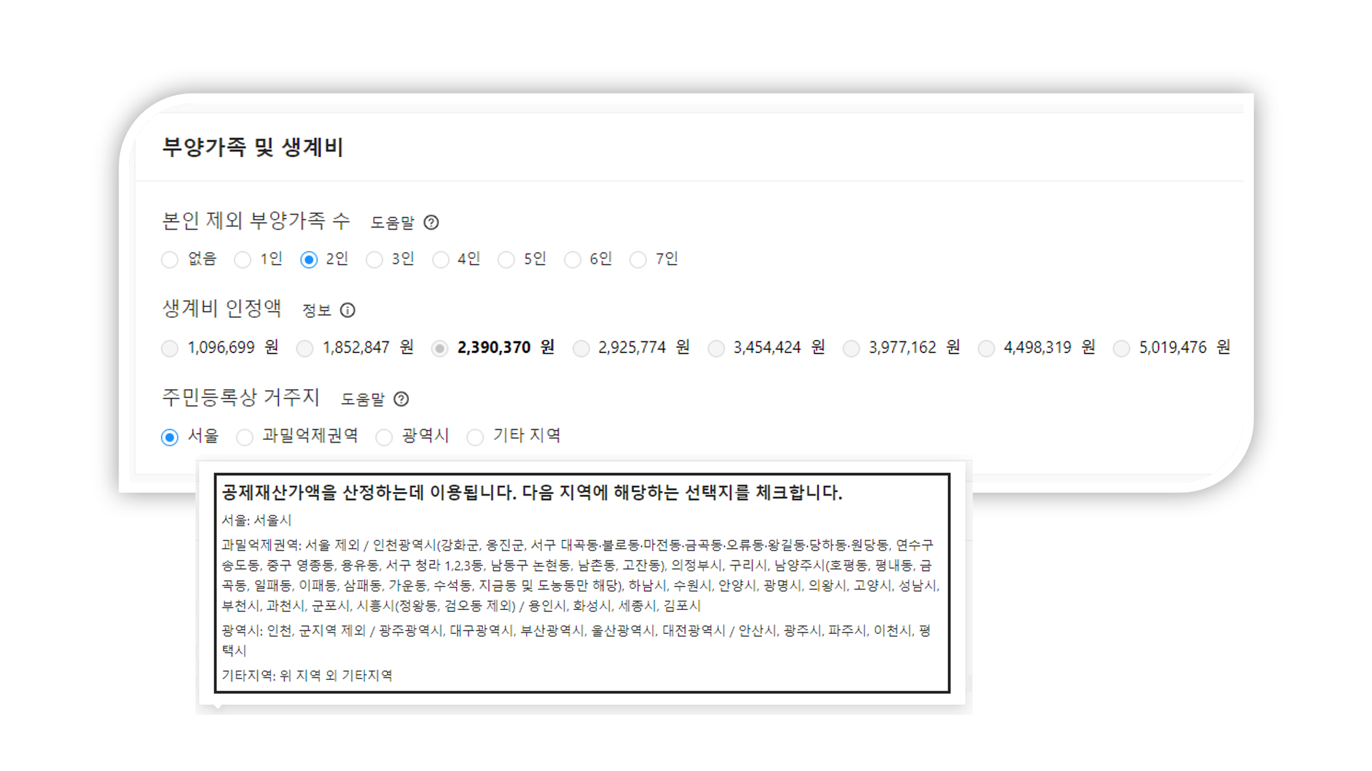
Task: Click the tooltip heading starting 공제재산가액을 산정하는데
Action: pyautogui.click(x=532, y=492)
